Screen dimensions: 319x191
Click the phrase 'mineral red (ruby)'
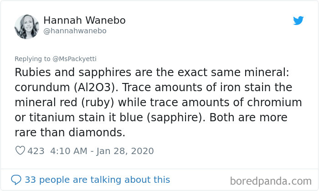(64, 103)
